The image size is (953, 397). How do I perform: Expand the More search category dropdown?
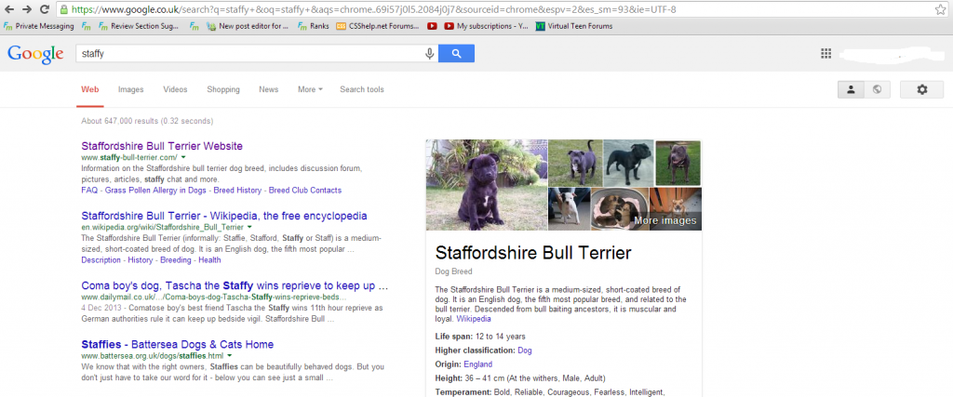tap(310, 89)
